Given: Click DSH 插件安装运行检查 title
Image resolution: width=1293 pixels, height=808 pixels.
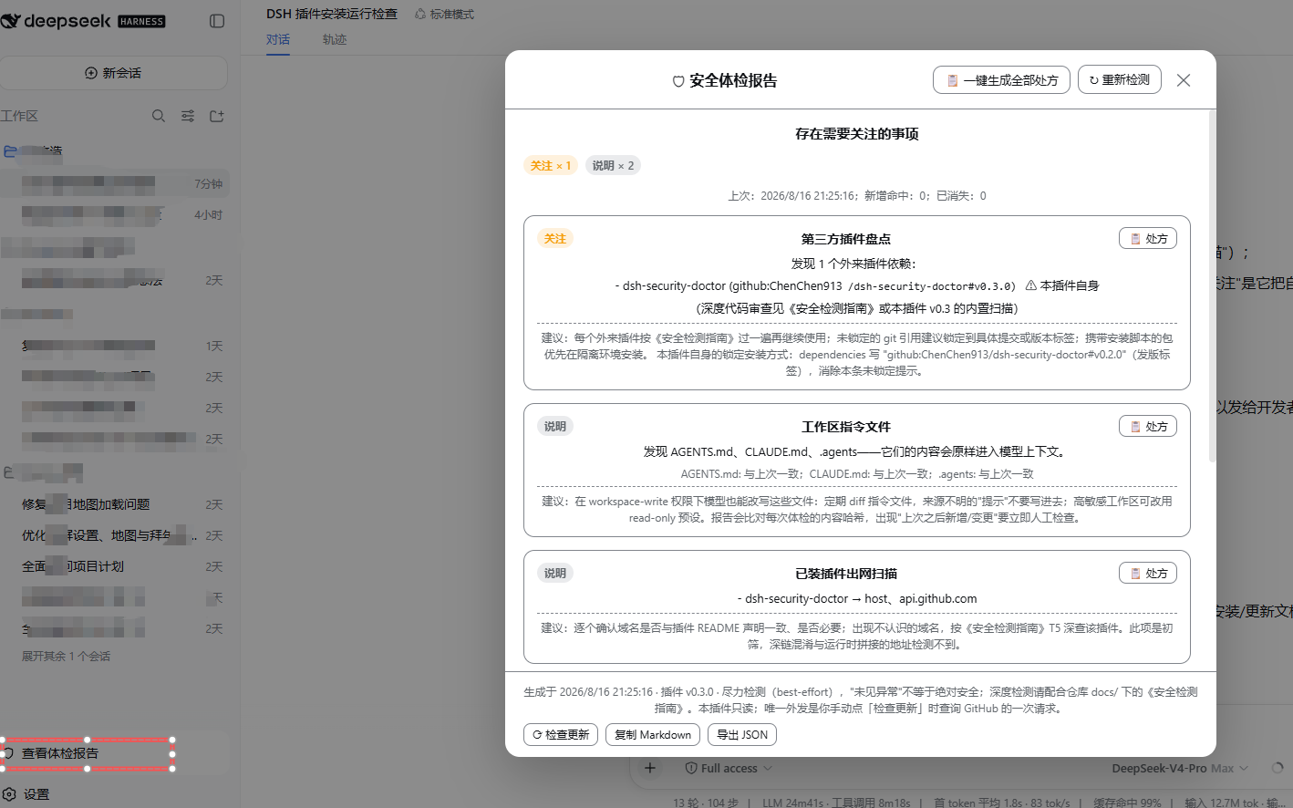Looking at the screenshot, I should tap(332, 14).
